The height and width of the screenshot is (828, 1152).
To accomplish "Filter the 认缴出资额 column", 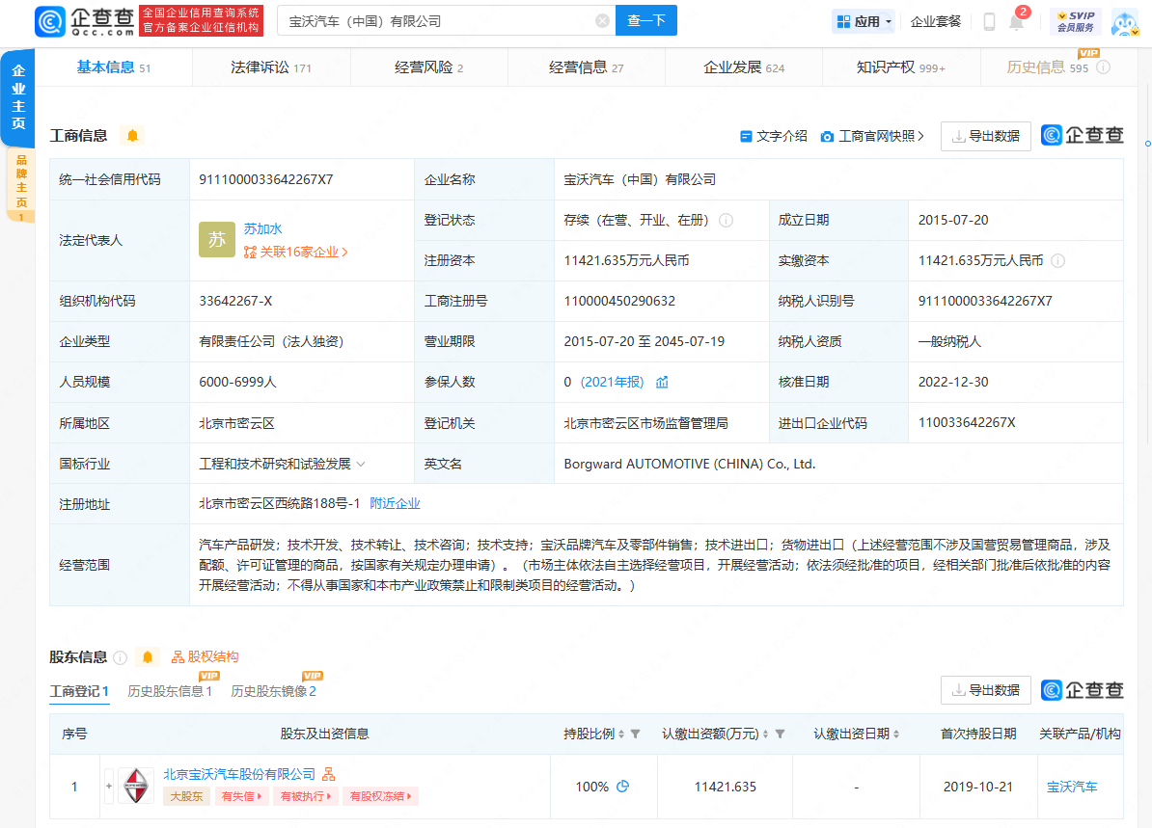I will click(x=780, y=735).
